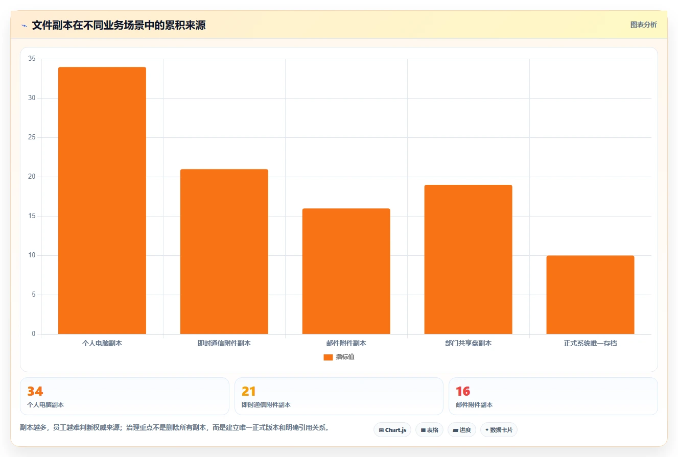The width and height of the screenshot is (678, 457).
Task: Click the icon inside the Chart.js chip
Action: click(x=381, y=430)
